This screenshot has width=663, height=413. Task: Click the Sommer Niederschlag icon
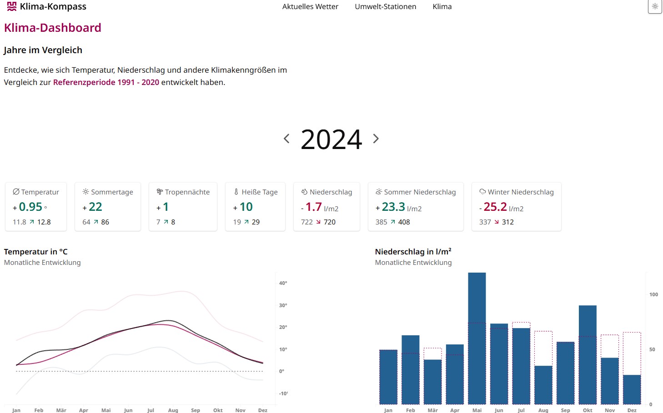click(379, 192)
